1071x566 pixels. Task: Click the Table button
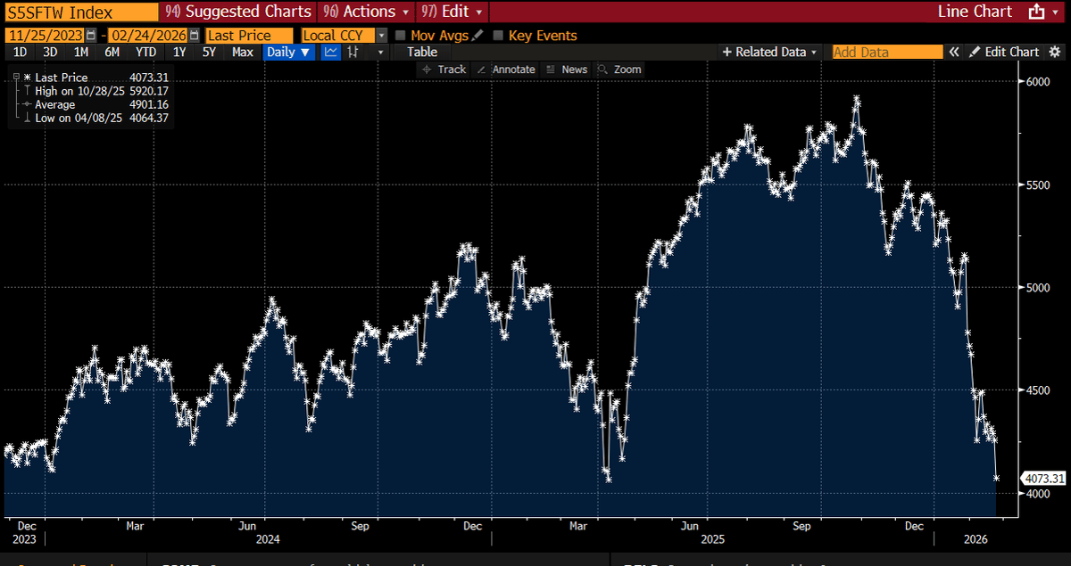click(x=421, y=52)
